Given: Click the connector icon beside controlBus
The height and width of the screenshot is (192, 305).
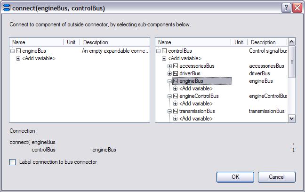Looking at the screenshot, I should tap(164, 51).
